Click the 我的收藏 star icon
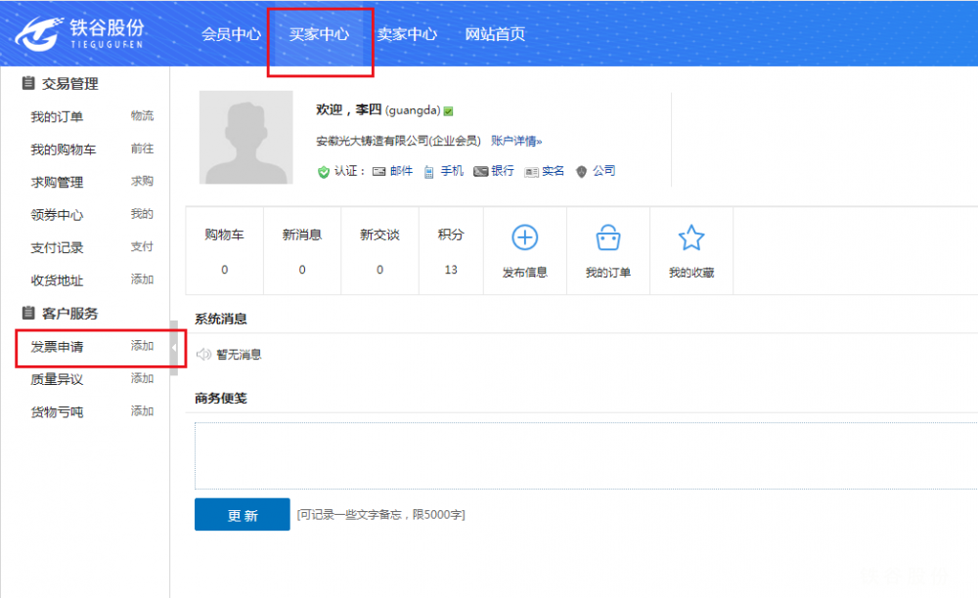 point(691,237)
